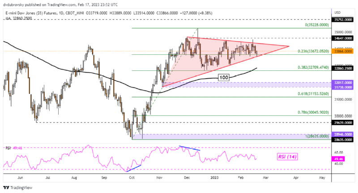Click the blue RSI divergence line near October
The width and height of the screenshot is (358, 193).
pyautogui.click(x=134, y=167)
